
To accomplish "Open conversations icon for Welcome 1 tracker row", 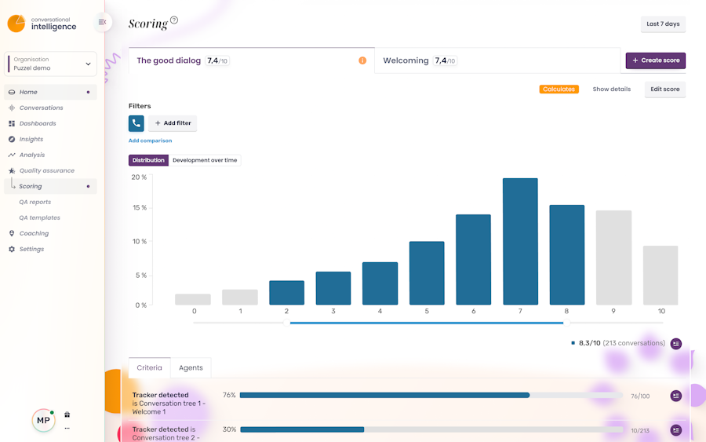I will 676,396.
